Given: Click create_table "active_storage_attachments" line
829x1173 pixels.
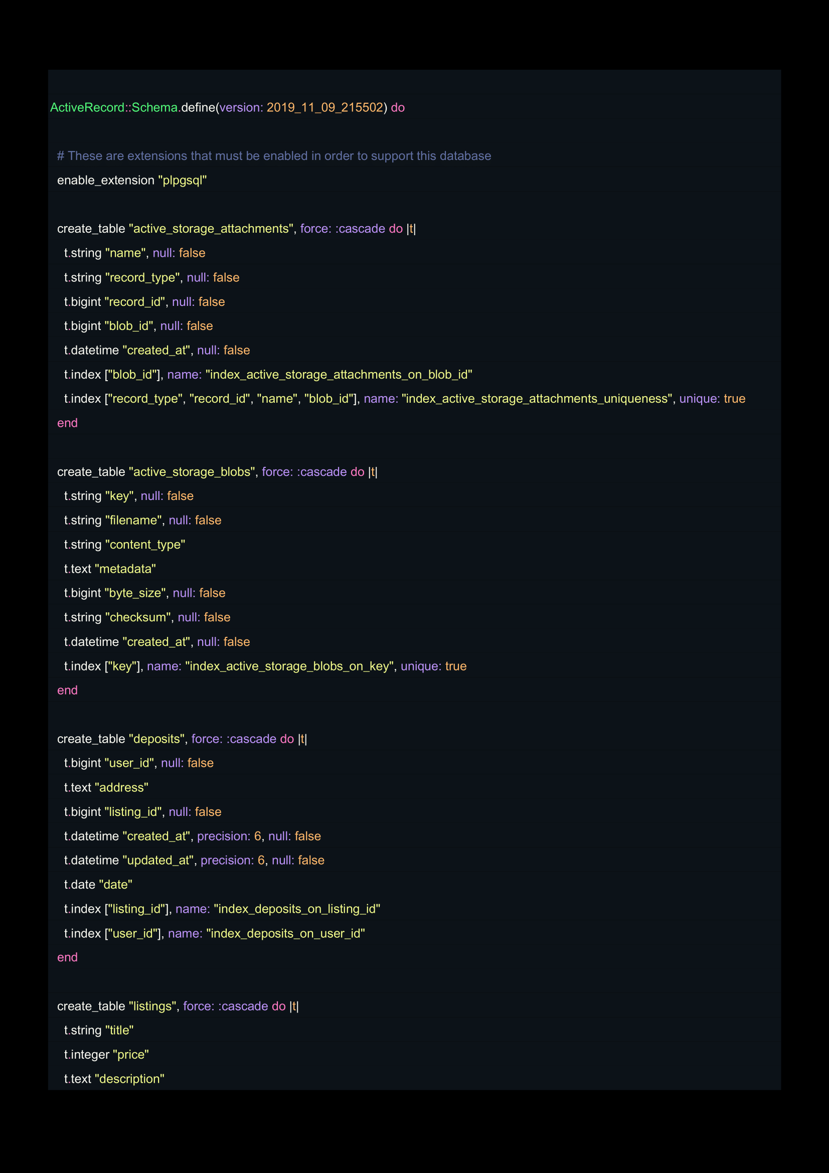Looking at the screenshot, I should [237, 228].
